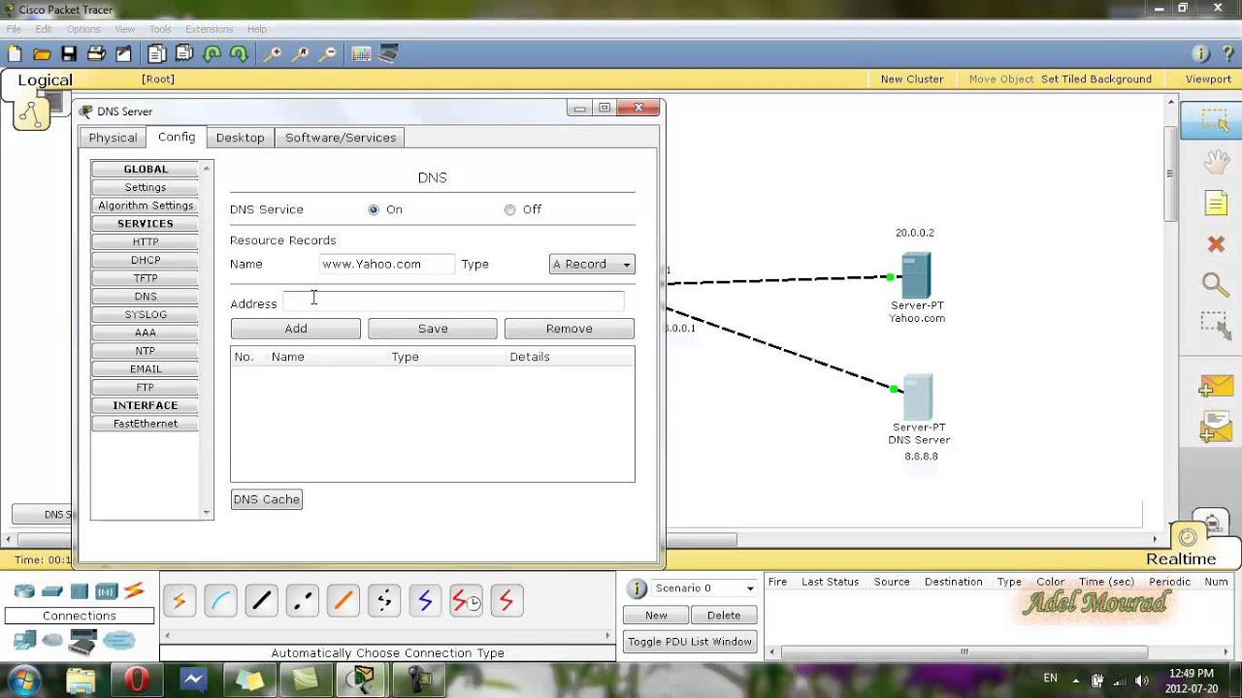
Task: Click the taskbar volume icon
Action: coord(1142,681)
